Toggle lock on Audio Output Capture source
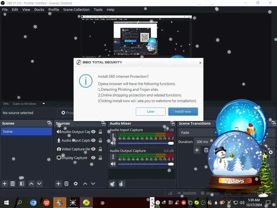This screenshot has height=208, width=277. click(100, 132)
